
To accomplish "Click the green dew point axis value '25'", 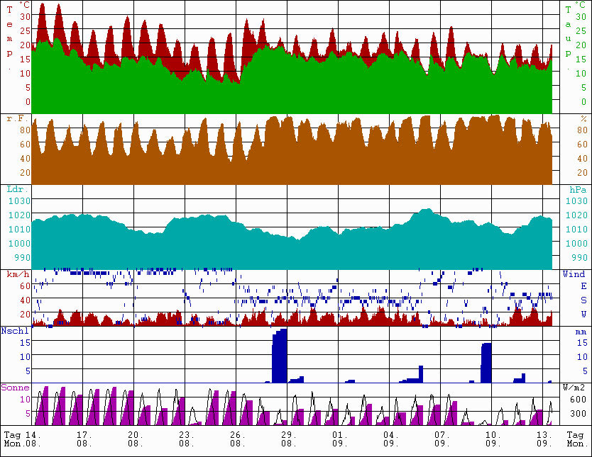I will tap(581, 31).
